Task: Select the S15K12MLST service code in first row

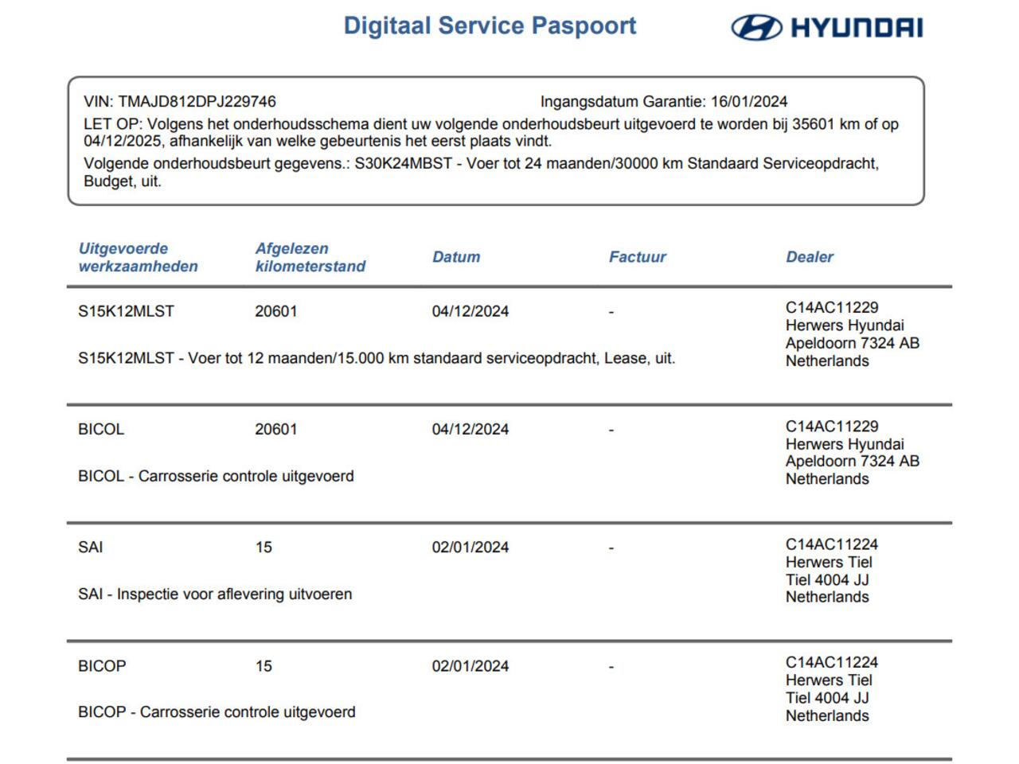Action: [126, 311]
